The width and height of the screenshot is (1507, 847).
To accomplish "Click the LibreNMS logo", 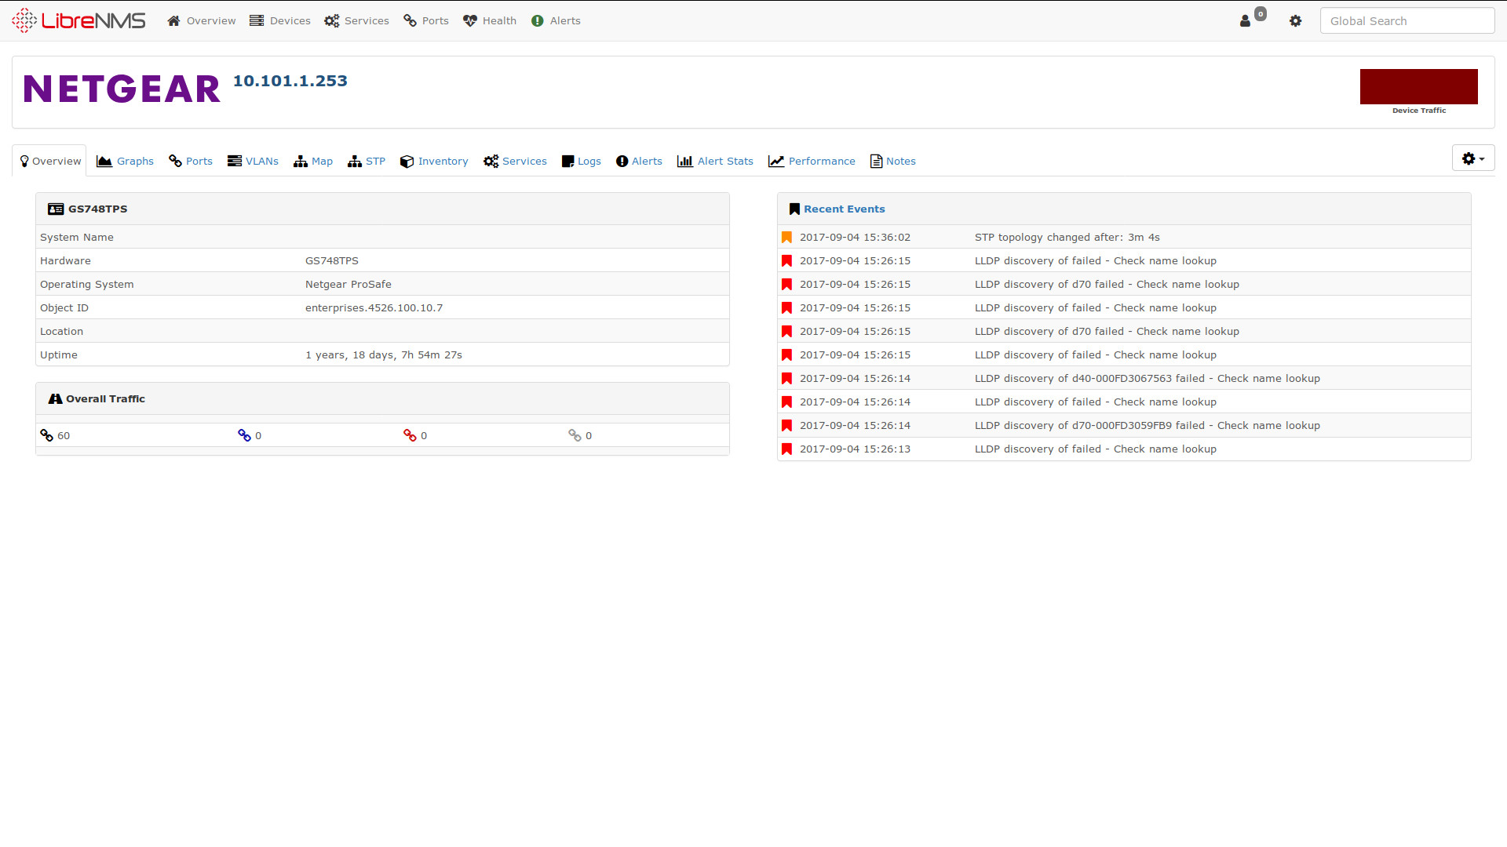I will click(x=78, y=20).
